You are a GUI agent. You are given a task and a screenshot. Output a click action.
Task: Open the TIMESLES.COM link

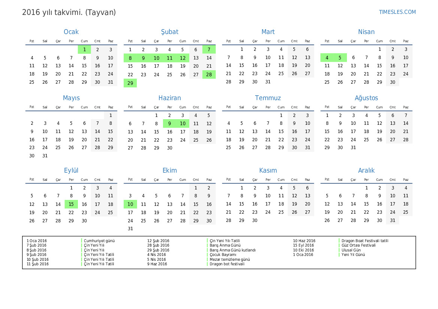click(x=397, y=12)
